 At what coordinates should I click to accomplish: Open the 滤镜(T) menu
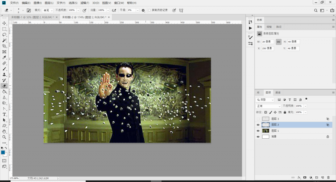pos(85,3)
